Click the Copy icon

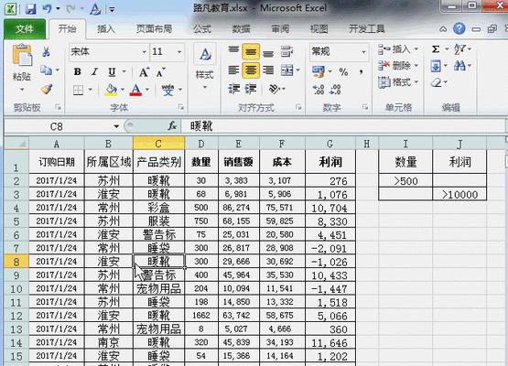(46, 70)
